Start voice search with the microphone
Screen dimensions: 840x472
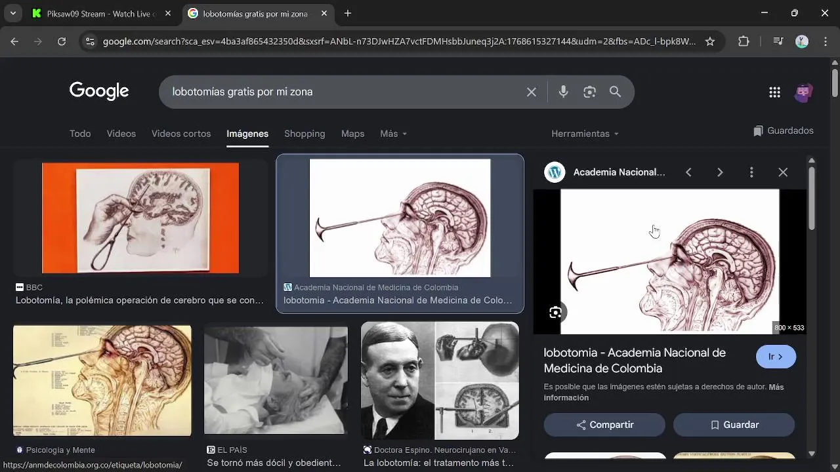pos(563,92)
